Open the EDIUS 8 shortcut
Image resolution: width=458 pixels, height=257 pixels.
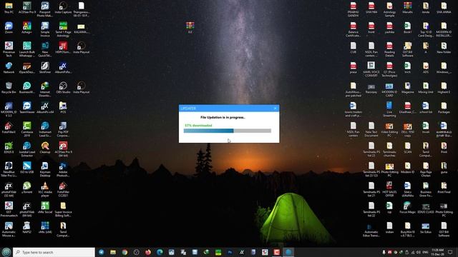(9, 148)
